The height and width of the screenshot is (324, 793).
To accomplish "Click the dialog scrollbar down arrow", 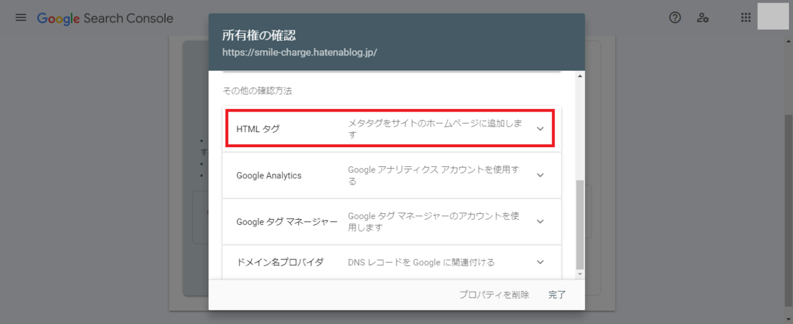I will pos(580,274).
